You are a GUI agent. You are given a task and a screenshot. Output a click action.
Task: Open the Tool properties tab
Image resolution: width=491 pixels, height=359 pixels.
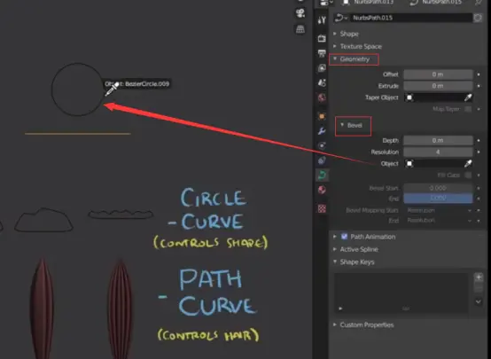tap(322, 20)
